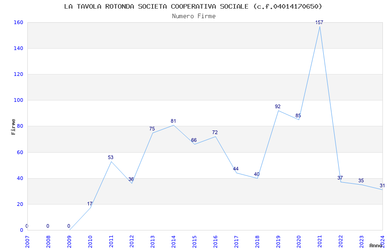Screen dimensions: 387x250
Task: Click the x-axis year 2021
Action: tap(320, 242)
